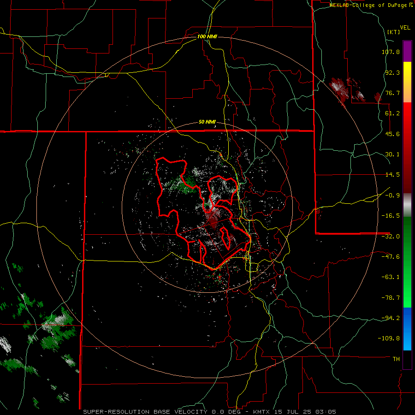415x415 pixels.
Task: Click the [KT] units label
Action: coord(394,32)
